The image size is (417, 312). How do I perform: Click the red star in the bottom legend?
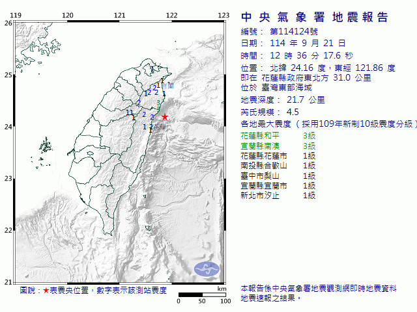(x=46, y=291)
